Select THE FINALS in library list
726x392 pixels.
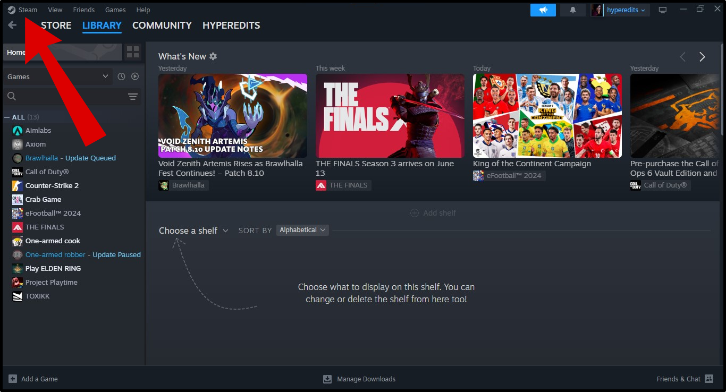[x=45, y=227]
